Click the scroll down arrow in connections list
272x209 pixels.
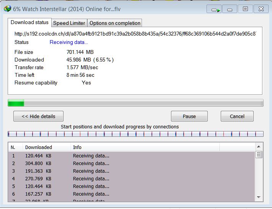click(x=259, y=197)
